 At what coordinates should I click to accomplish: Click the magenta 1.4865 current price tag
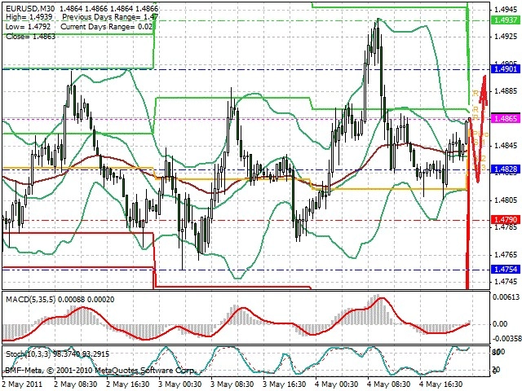(x=505, y=118)
